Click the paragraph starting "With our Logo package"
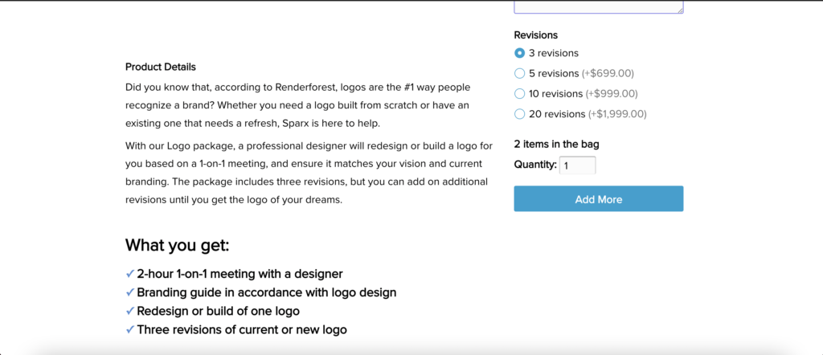 point(305,173)
